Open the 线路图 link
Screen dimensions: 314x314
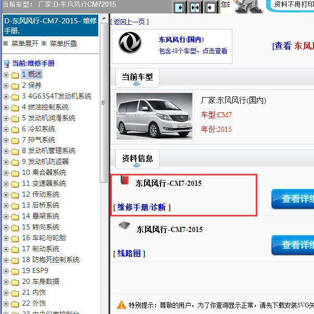tap(129, 253)
